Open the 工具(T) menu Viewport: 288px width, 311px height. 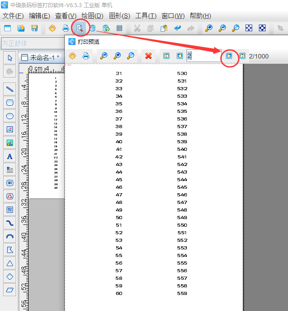146,16
